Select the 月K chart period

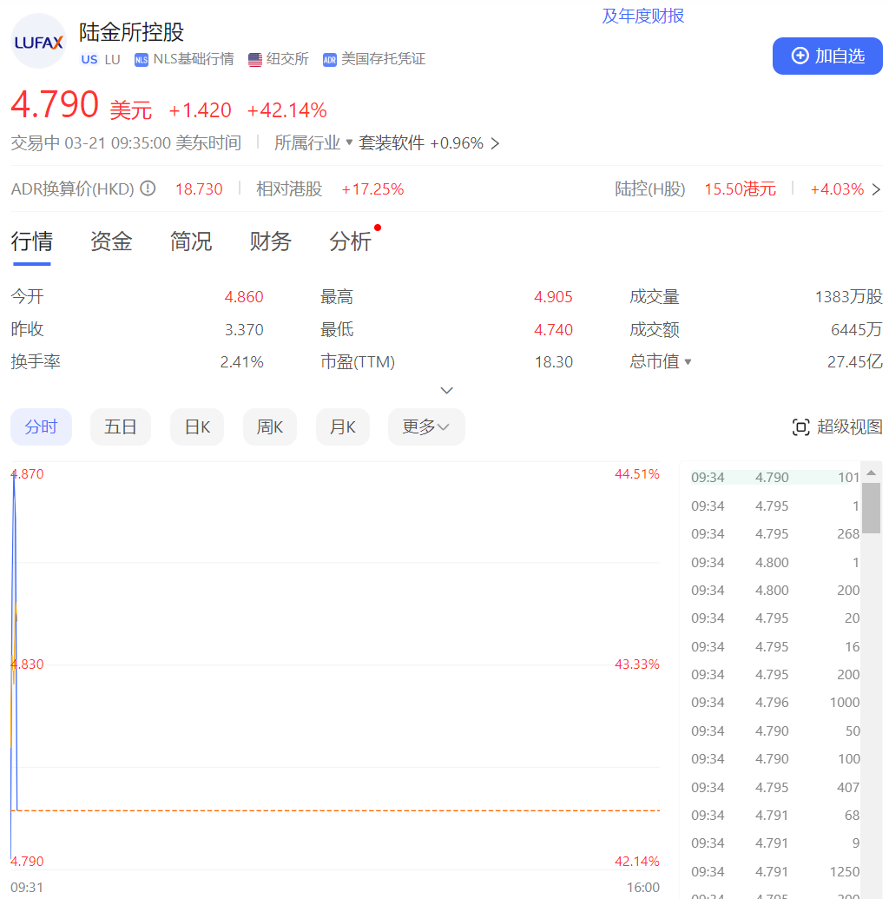click(x=343, y=426)
